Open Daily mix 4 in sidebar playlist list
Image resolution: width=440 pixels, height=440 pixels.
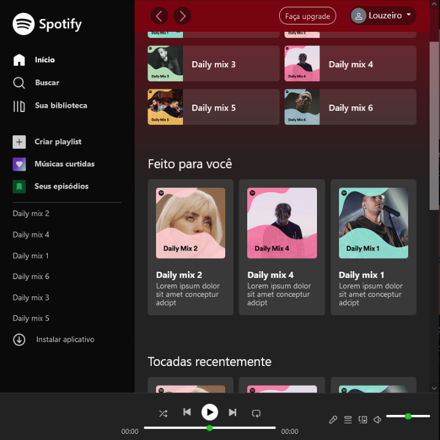click(31, 234)
